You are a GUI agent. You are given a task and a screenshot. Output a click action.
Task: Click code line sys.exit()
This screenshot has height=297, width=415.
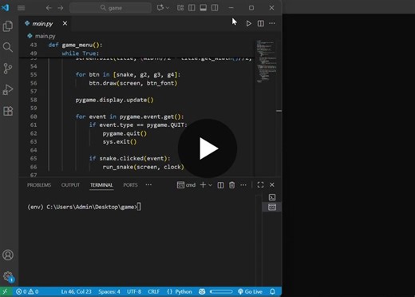click(120, 141)
